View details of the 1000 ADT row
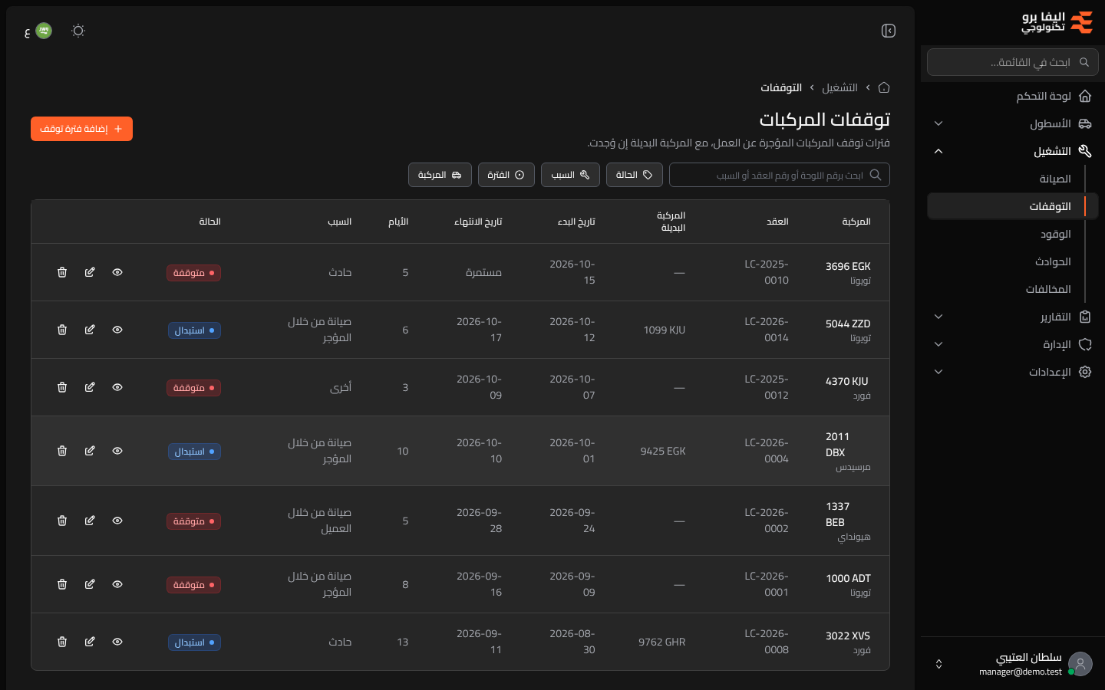 point(117,584)
